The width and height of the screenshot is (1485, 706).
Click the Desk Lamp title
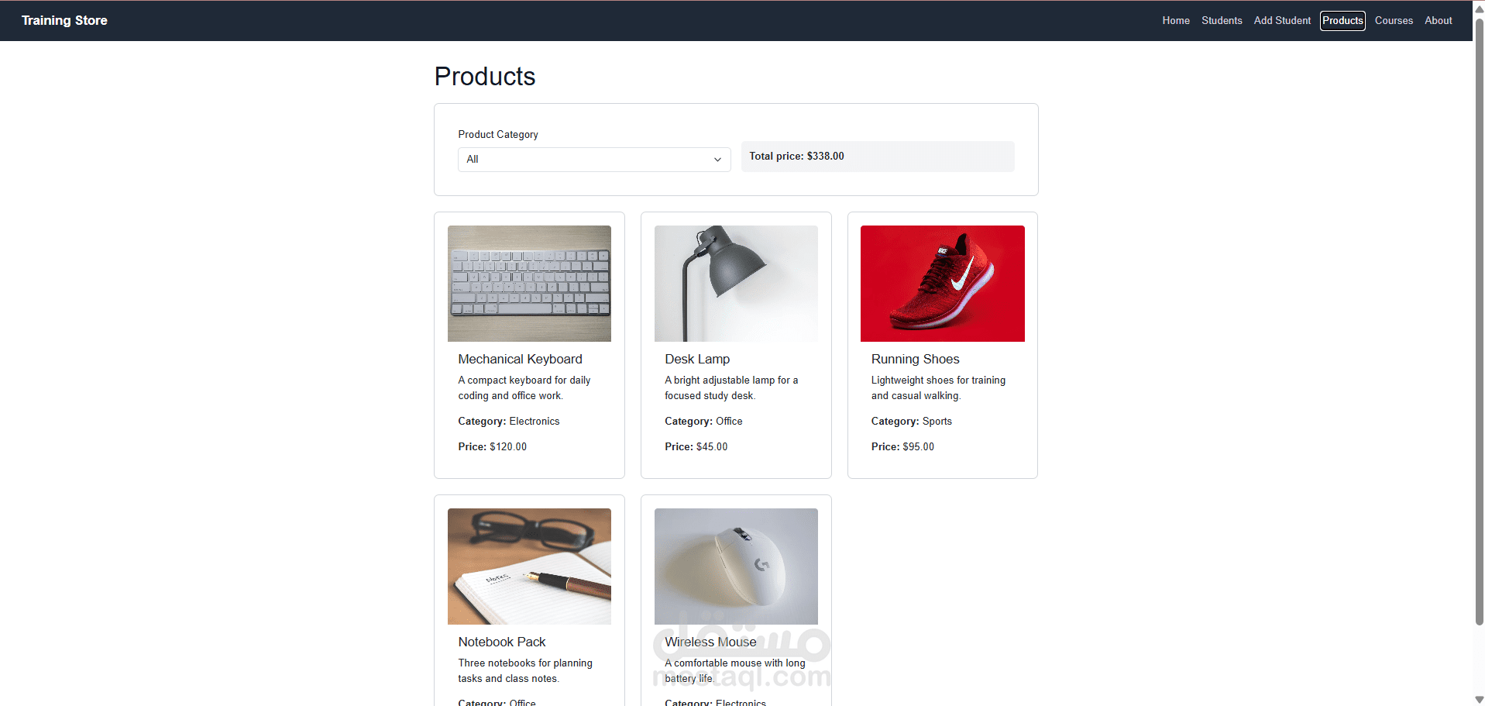pyautogui.click(x=697, y=359)
